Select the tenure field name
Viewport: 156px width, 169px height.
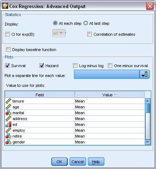tap(18, 101)
